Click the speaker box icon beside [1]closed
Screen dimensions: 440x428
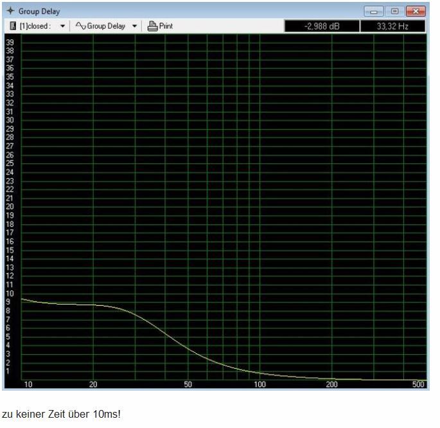pyautogui.click(x=13, y=26)
